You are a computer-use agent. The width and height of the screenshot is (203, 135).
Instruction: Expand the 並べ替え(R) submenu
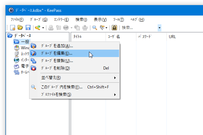[x=74, y=78]
